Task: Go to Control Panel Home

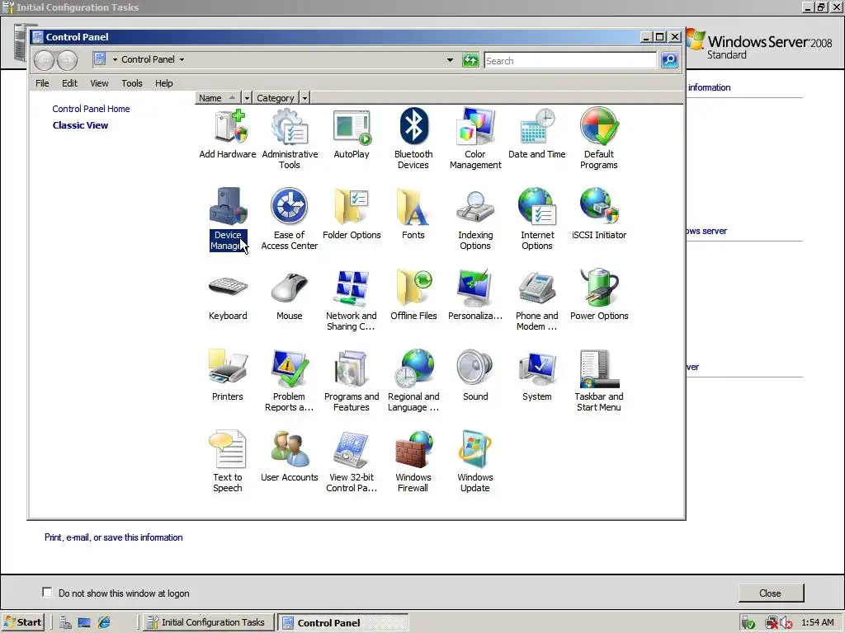Action: 91,109
